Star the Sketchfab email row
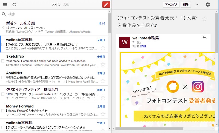 [x=103, y=64]
